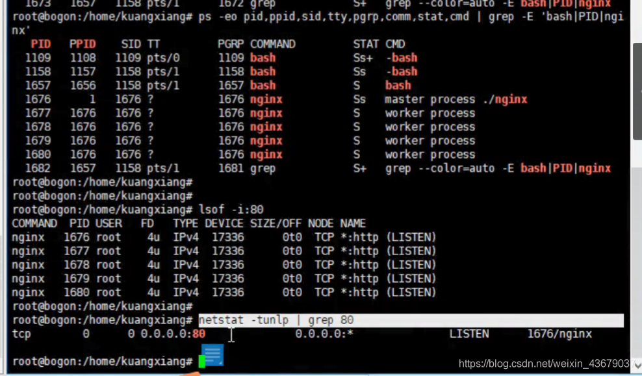The image size is (642, 376).
Task: Click the 'TT' column header
Action: tap(153, 44)
